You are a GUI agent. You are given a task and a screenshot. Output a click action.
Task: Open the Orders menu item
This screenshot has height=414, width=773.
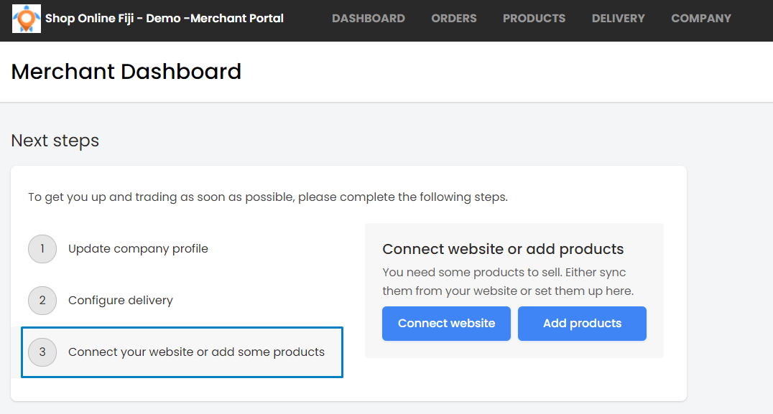[454, 19]
